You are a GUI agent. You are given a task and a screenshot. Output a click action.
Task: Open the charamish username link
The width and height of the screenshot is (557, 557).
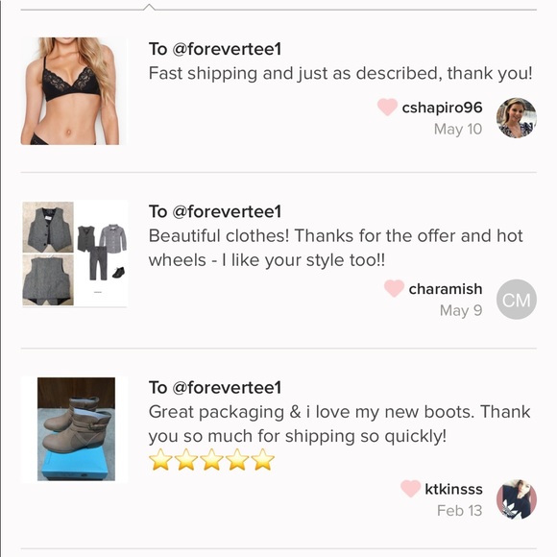(x=446, y=289)
